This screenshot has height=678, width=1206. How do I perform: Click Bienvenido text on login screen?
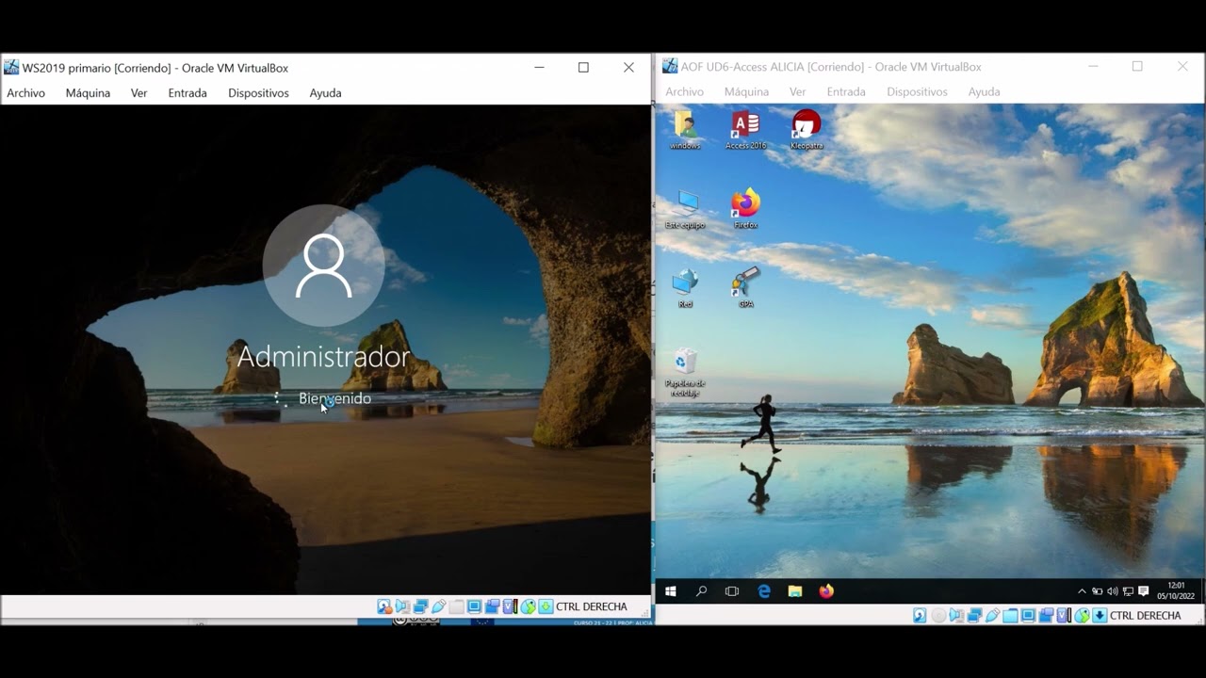click(334, 398)
